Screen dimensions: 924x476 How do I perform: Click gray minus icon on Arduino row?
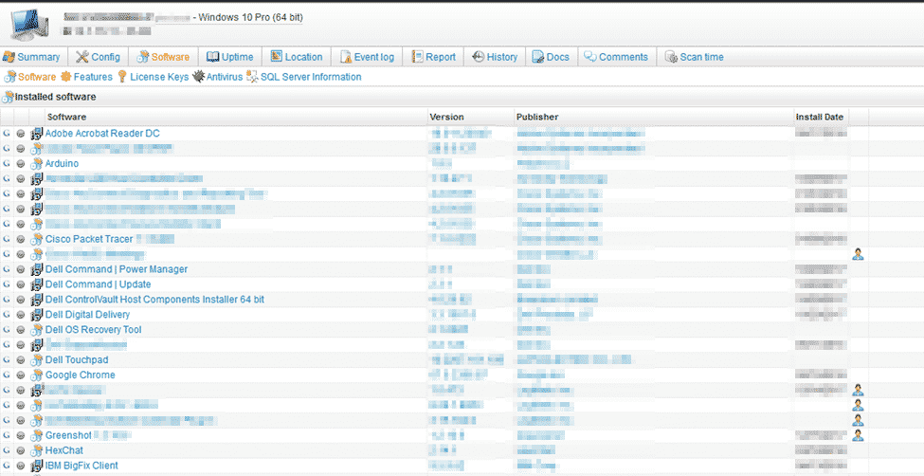[x=21, y=164]
